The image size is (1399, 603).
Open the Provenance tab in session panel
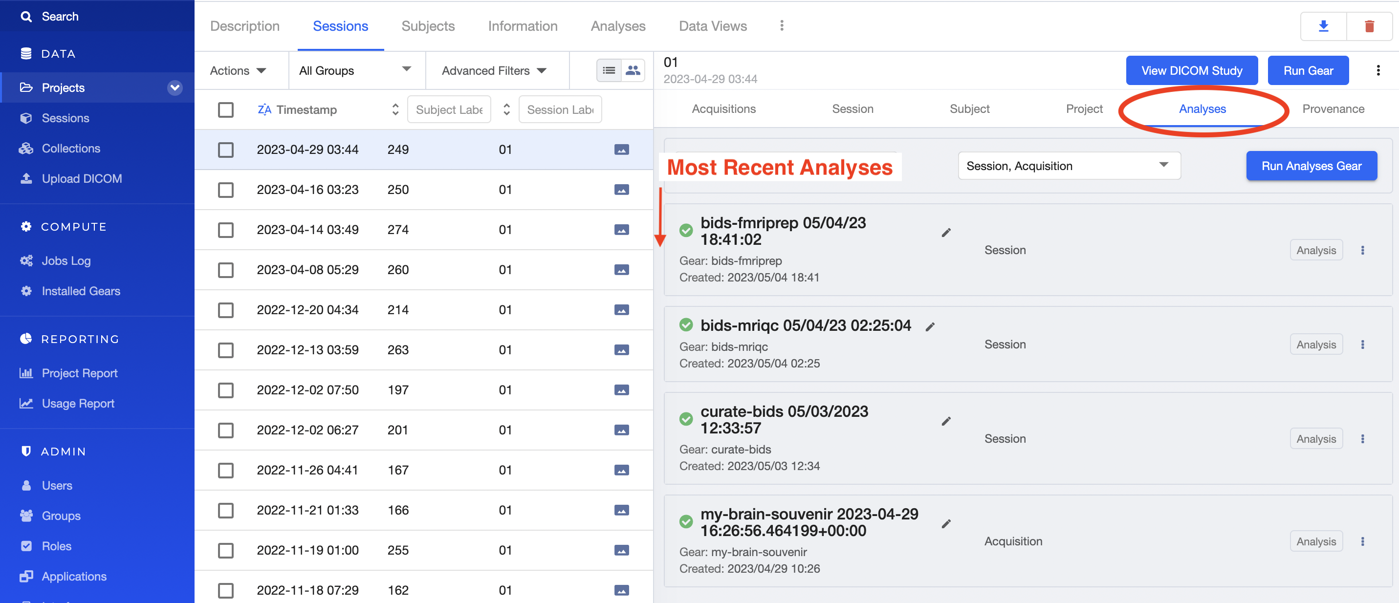point(1333,108)
